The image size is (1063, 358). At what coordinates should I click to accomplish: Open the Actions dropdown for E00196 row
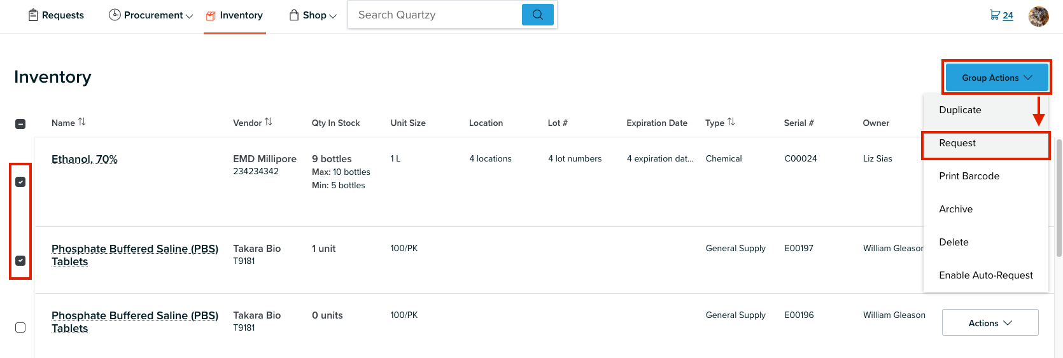click(990, 323)
